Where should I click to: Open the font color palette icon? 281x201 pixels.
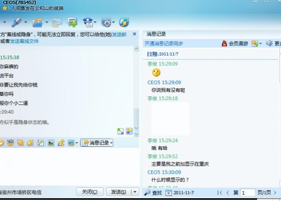tap(129, 131)
